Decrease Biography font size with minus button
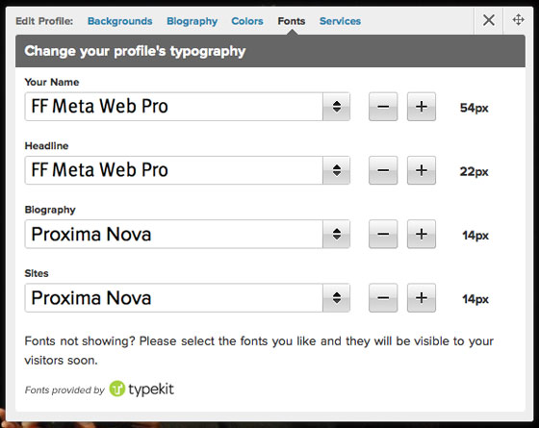The height and width of the screenshot is (428, 539). pyautogui.click(x=383, y=235)
